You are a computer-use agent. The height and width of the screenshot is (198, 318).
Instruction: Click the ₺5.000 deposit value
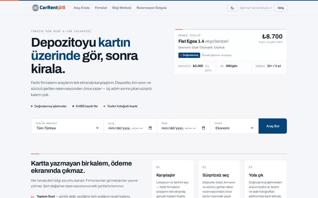tap(198, 66)
